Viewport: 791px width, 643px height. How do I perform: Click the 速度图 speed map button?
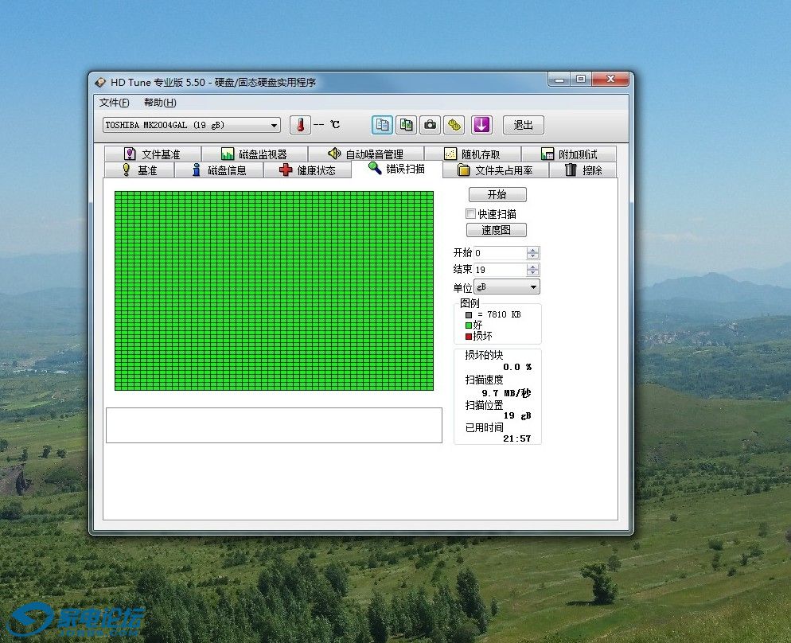tap(497, 230)
